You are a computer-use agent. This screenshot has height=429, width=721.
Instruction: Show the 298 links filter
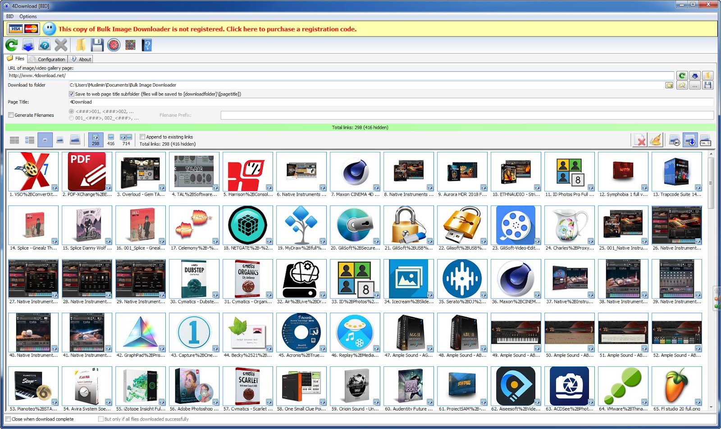96,140
